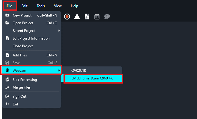Screen dimensions: 197x119
Task: Click the Sign Out icon
Action: pyautogui.click(x=7, y=97)
